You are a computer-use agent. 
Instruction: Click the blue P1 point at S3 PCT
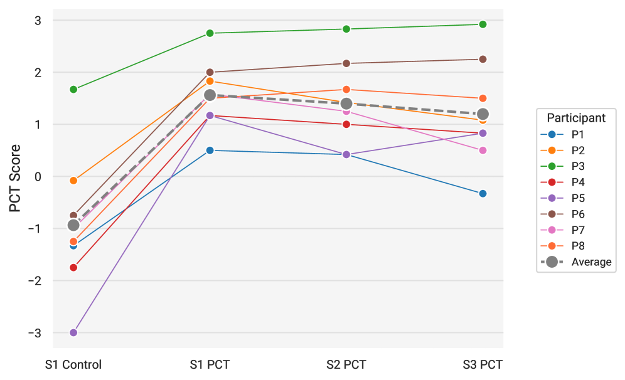pos(483,194)
